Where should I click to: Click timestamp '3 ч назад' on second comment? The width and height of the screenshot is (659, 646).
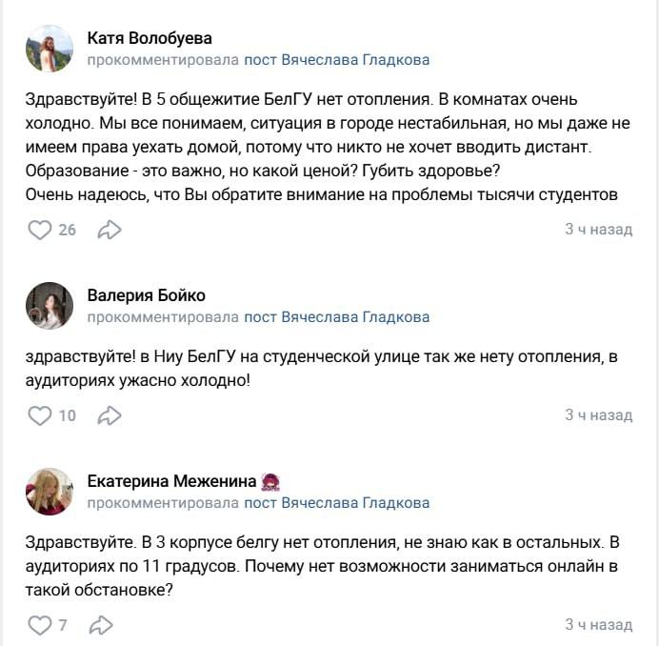point(598,415)
